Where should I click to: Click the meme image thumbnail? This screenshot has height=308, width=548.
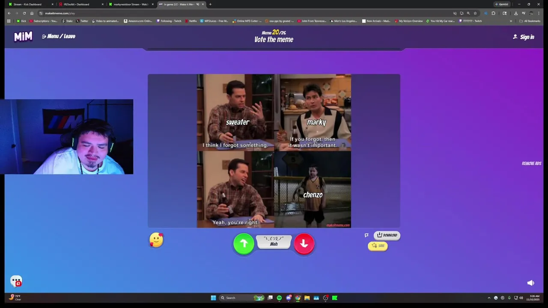[x=274, y=151]
